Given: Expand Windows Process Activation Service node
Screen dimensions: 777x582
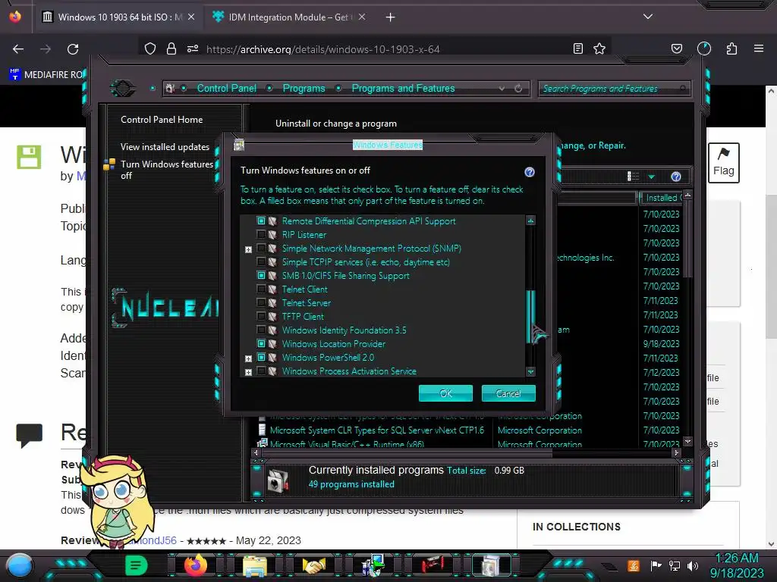Looking at the screenshot, I should point(248,372).
